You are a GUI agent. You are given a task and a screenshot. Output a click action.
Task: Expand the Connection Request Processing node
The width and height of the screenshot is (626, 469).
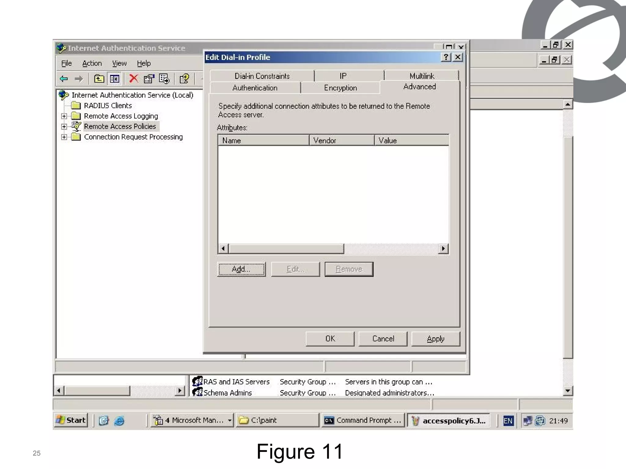tap(64, 137)
